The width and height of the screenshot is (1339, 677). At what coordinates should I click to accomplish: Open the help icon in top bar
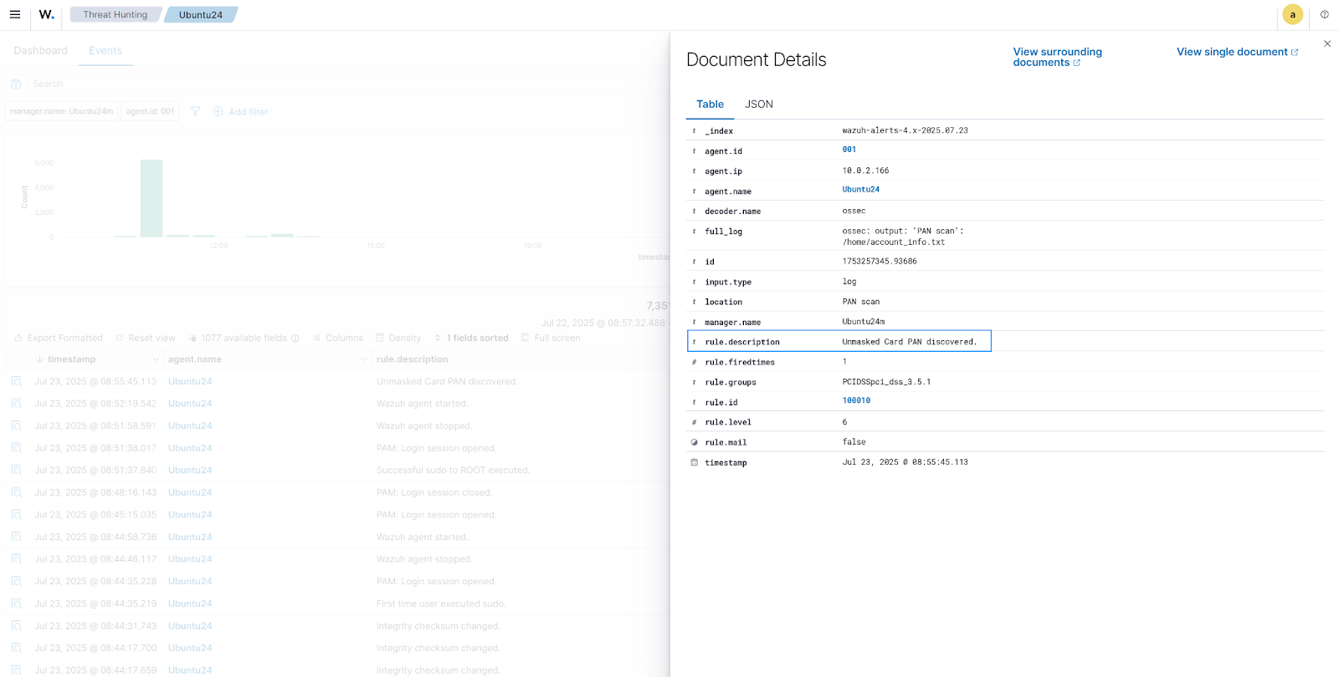point(1324,14)
